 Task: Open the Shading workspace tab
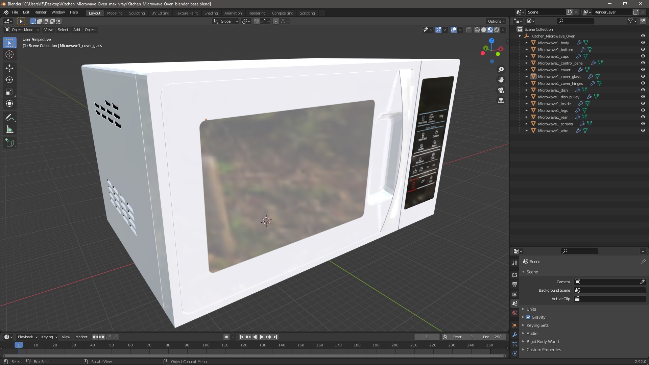(x=210, y=13)
